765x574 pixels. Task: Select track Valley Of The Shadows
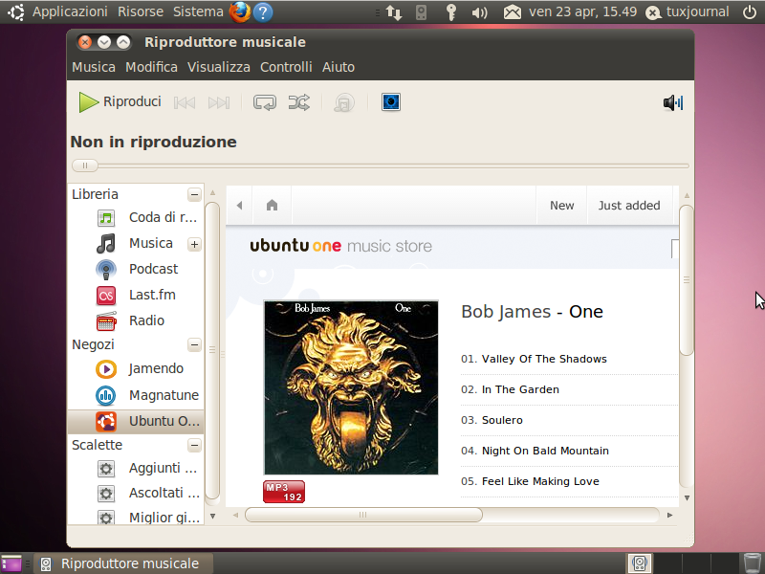click(544, 360)
